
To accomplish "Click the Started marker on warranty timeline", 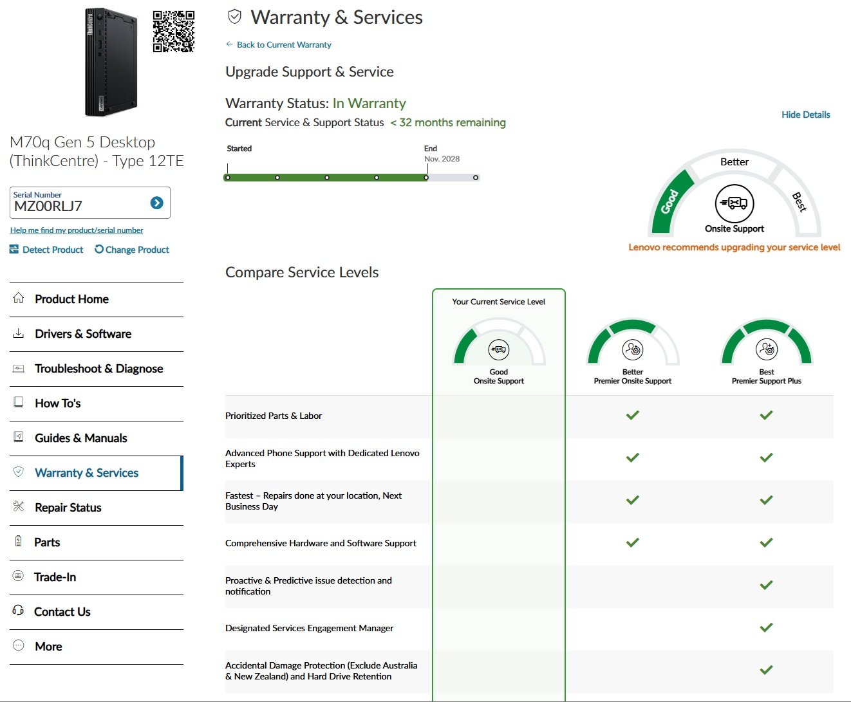I will (x=227, y=178).
